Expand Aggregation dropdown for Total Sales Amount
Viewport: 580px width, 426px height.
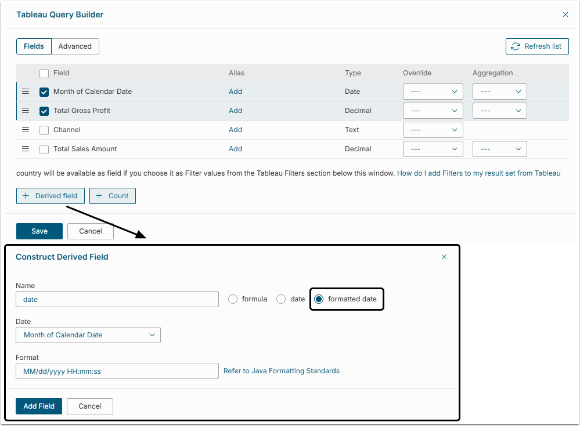pyautogui.click(x=499, y=149)
